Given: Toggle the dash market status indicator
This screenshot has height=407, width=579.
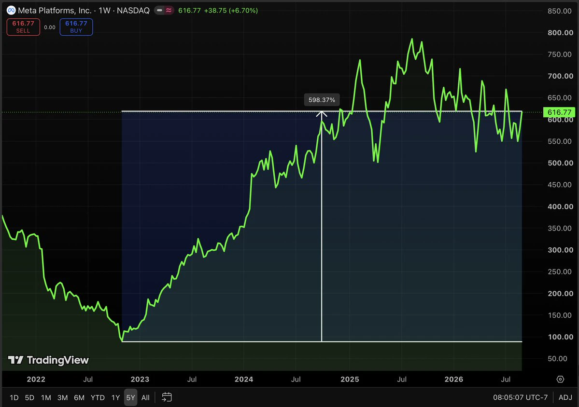Looking at the screenshot, I should pos(159,10).
